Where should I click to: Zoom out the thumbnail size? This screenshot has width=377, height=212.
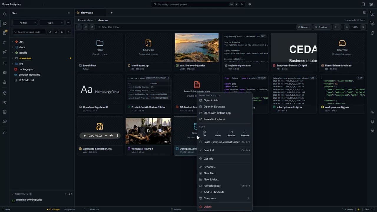click(347, 27)
